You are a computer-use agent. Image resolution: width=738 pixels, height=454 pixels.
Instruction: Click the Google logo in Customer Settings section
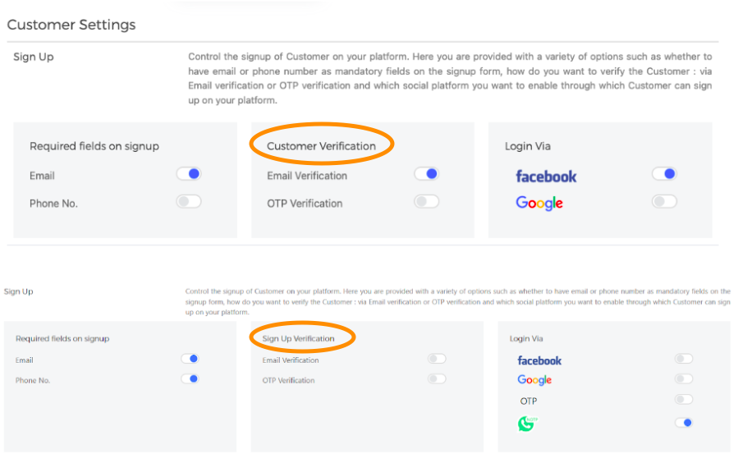(x=539, y=203)
